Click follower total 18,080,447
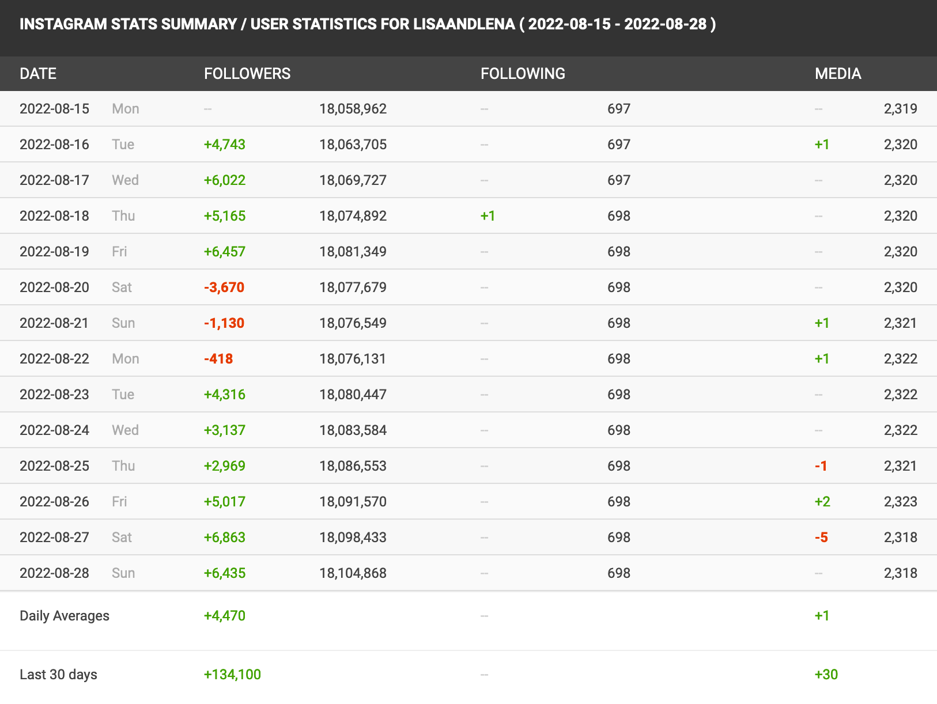Screen dimensions: 937x704 pos(353,395)
